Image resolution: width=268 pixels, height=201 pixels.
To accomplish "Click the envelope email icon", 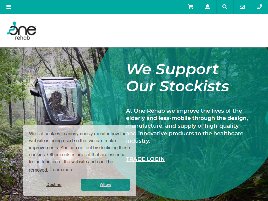I will pyautogui.click(x=242, y=7).
